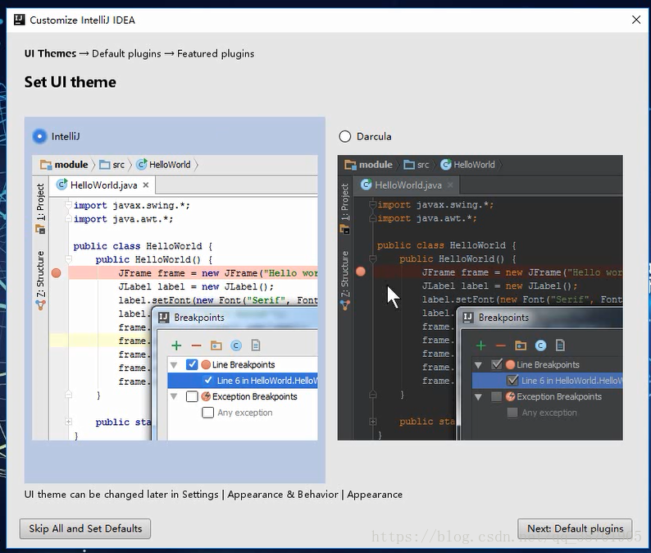Click remove breakpoint minus in Darcula preview
Viewport: 651px width, 553px height.
[501, 345]
